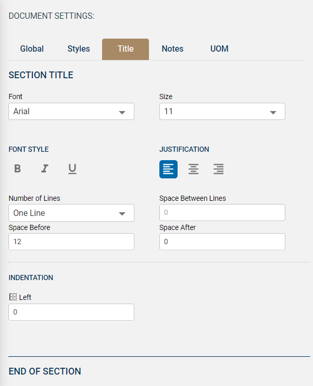Go to the Notes tab

click(172, 49)
